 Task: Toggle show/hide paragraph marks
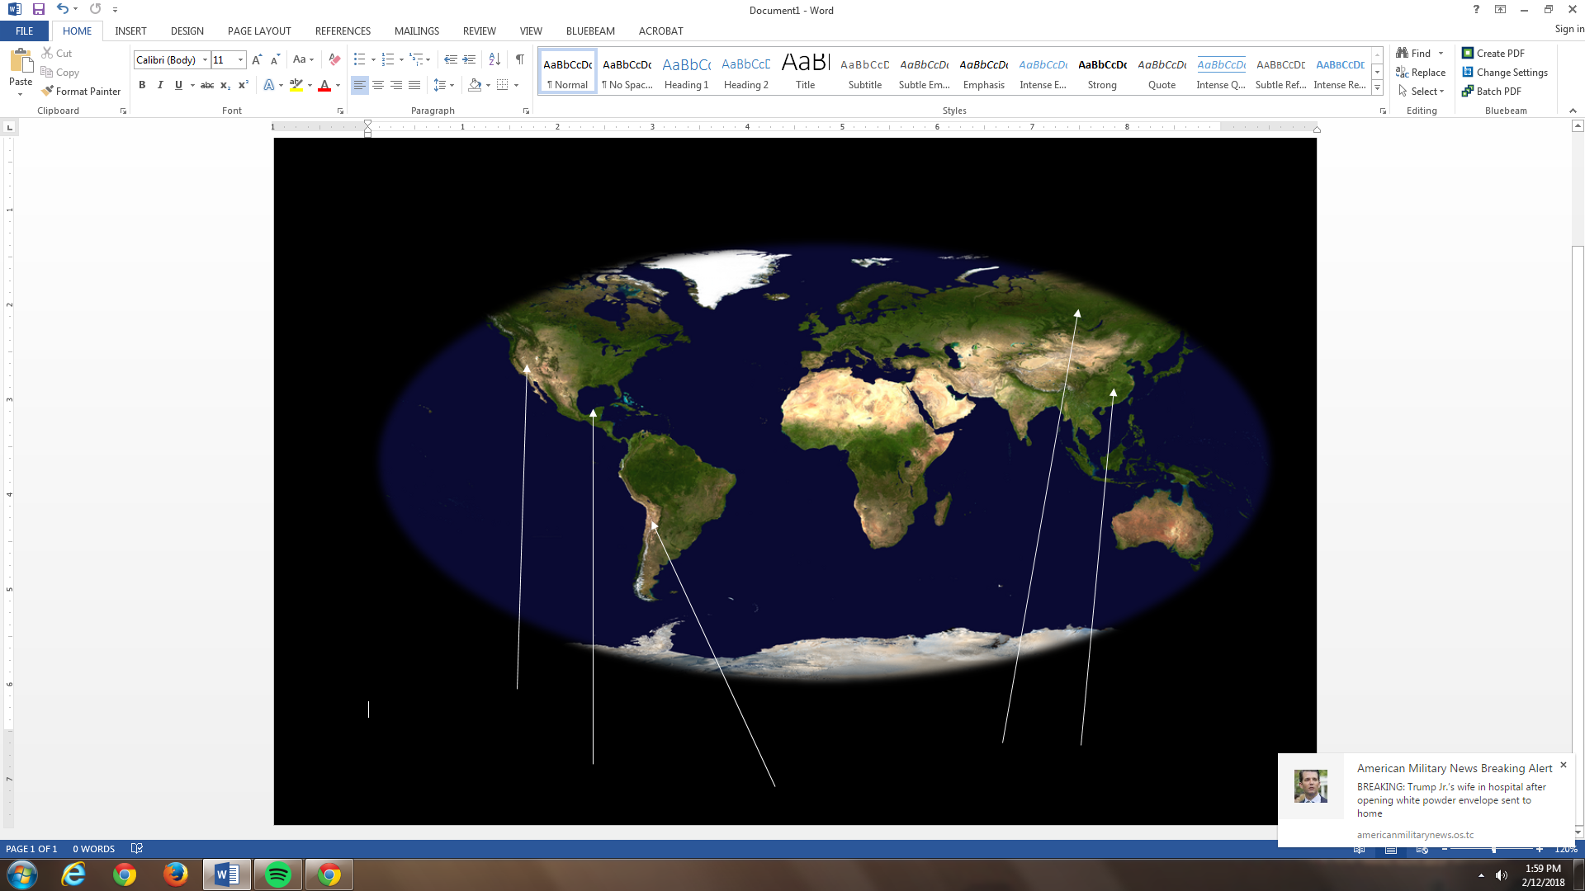tap(519, 59)
